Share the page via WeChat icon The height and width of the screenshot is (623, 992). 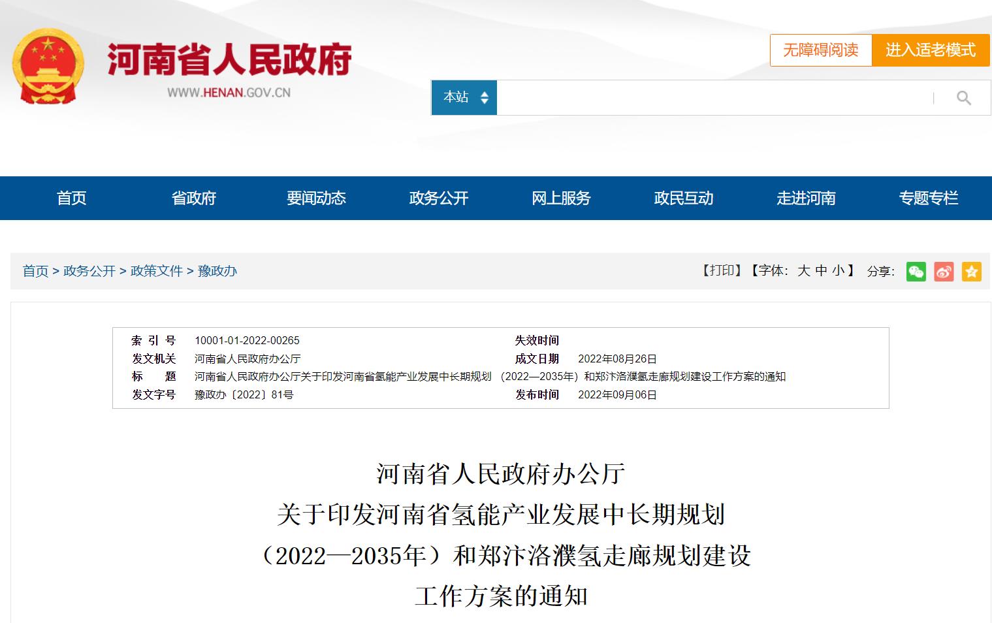[x=916, y=271]
